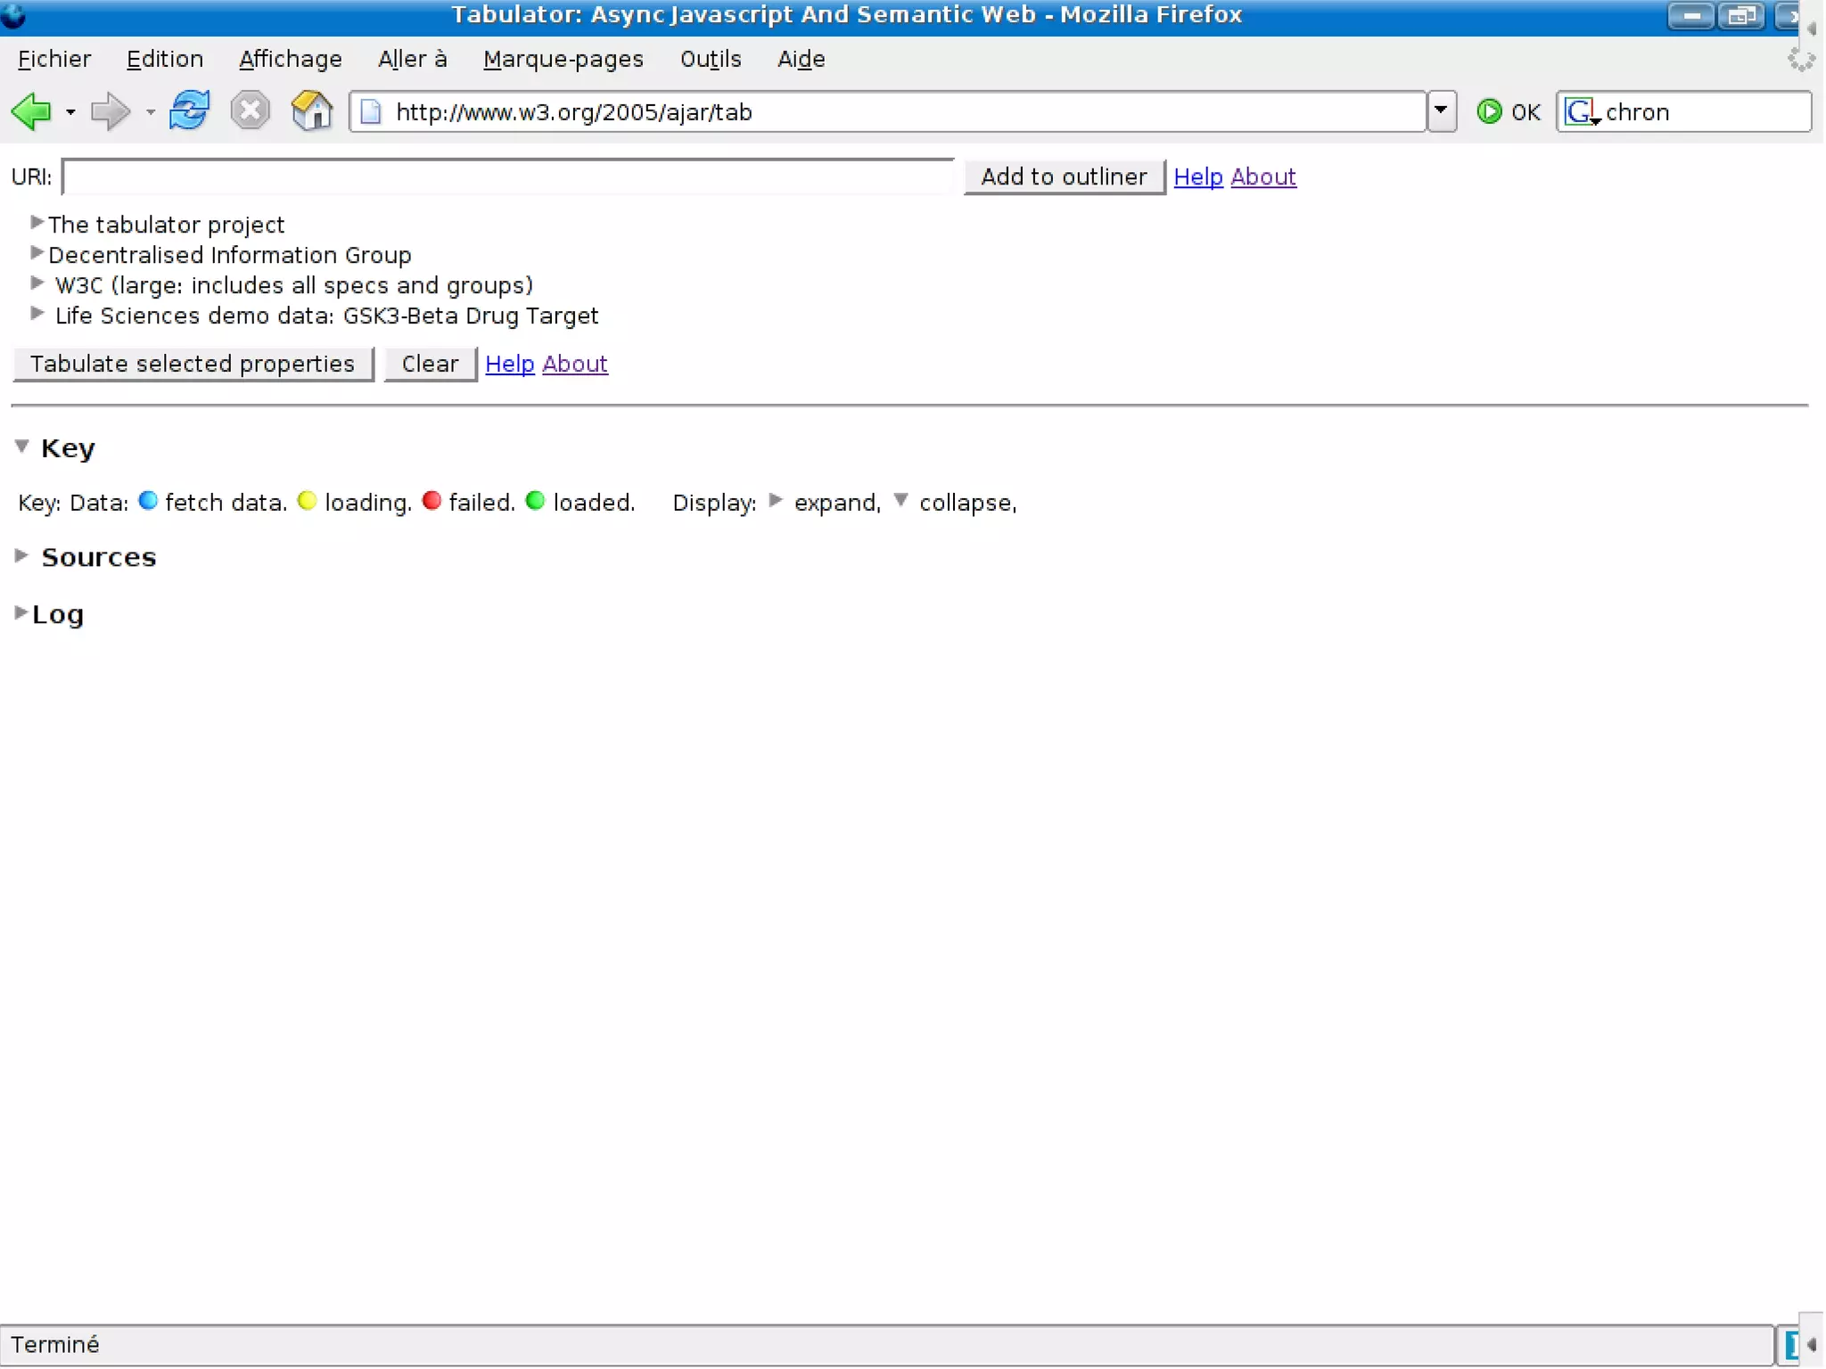1826x1369 pixels.
Task: Expand Decentralised Information Group entry
Action: [37, 253]
